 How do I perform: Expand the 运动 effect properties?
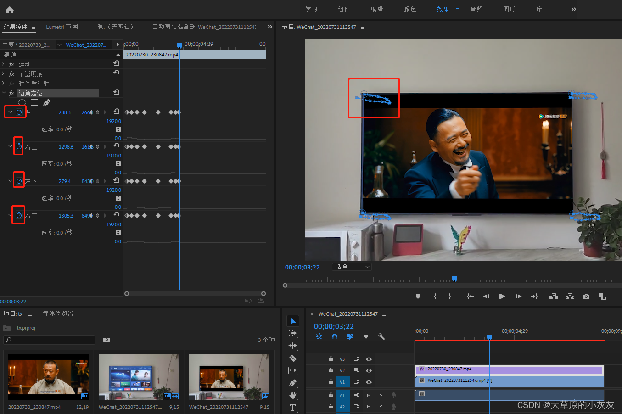[4, 64]
